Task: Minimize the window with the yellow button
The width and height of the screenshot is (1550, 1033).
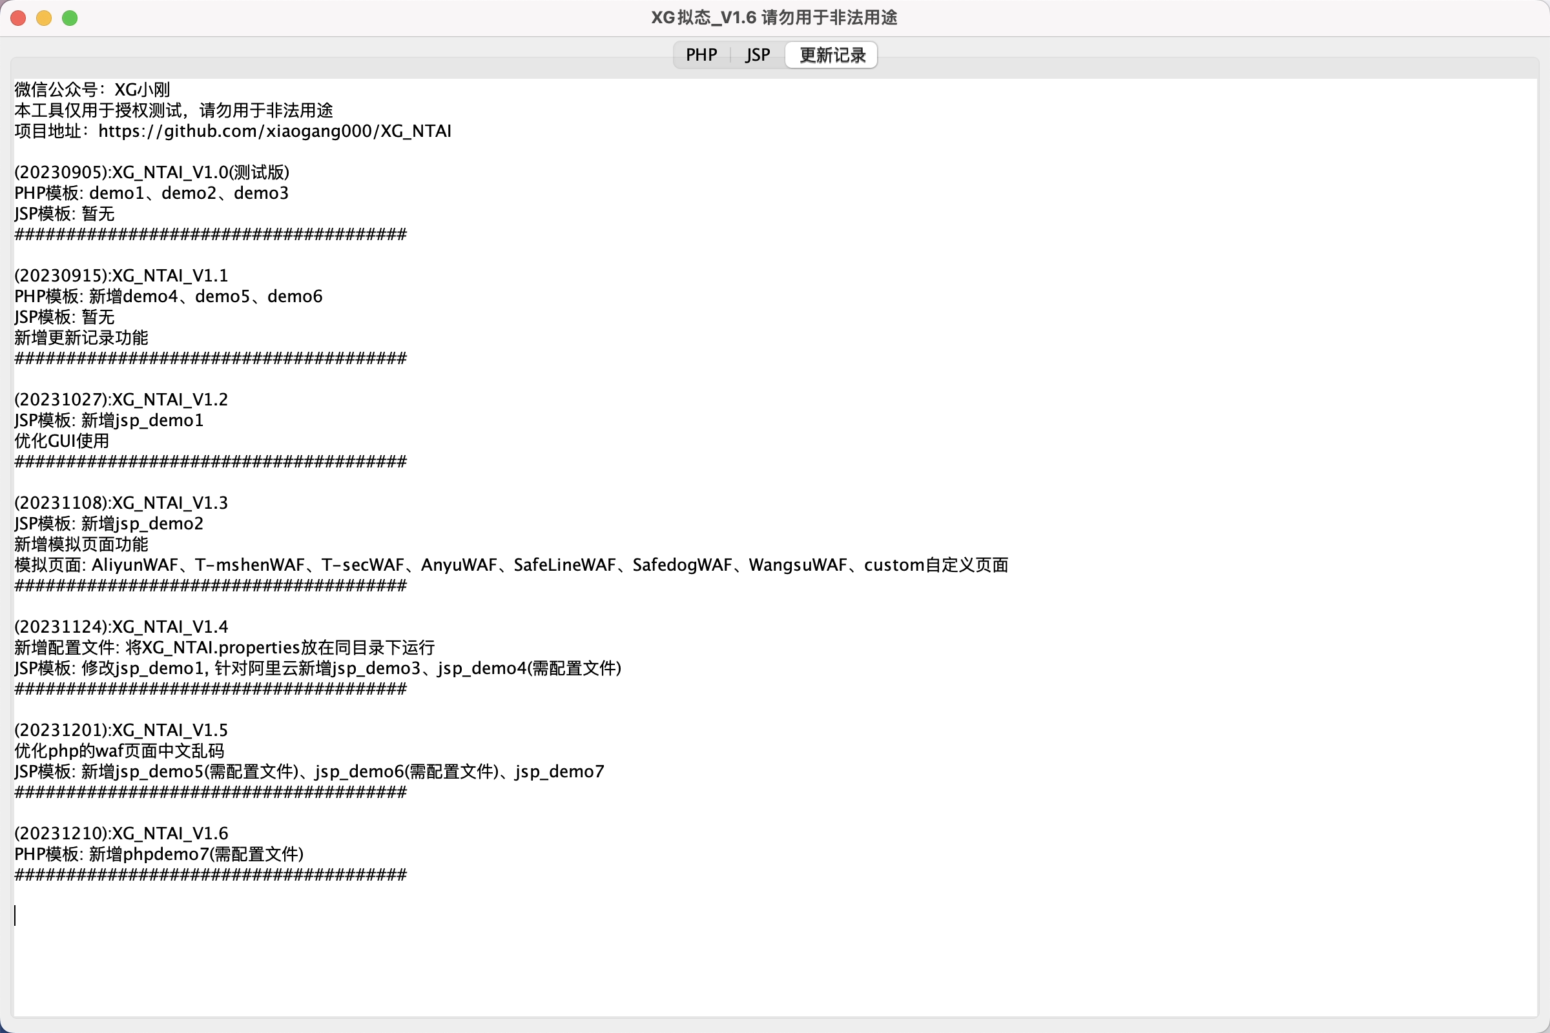Action: point(44,18)
